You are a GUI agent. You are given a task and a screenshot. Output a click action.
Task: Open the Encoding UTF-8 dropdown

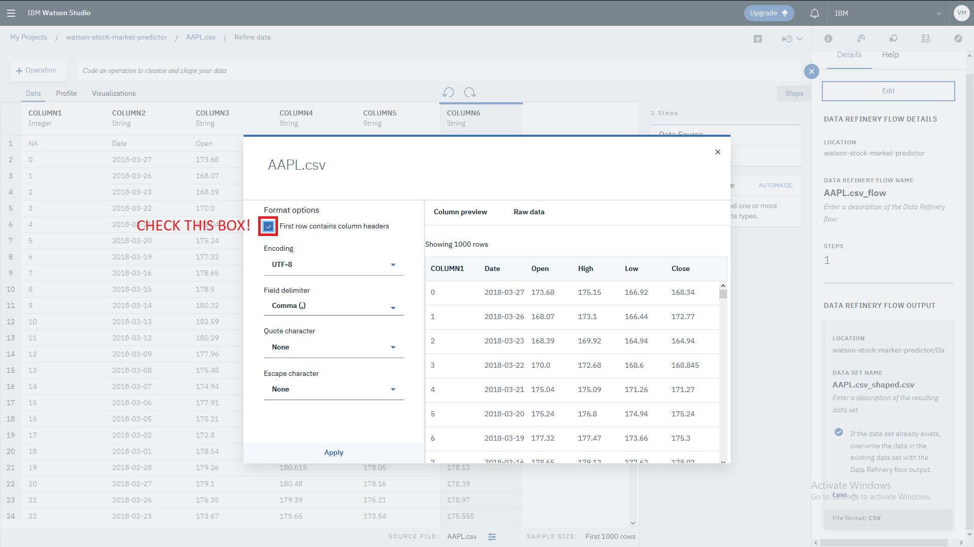[333, 265]
